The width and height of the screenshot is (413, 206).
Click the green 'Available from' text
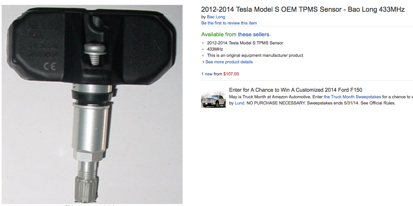pyautogui.click(x=219, y=35)
